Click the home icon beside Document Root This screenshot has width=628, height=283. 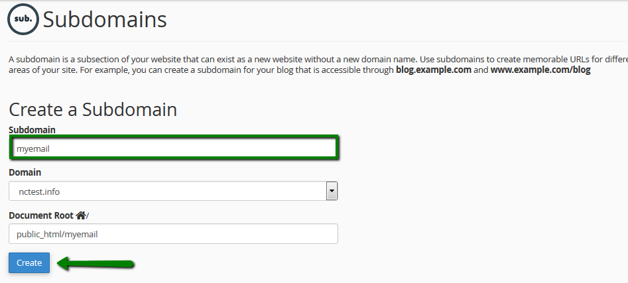coord(80,216)
